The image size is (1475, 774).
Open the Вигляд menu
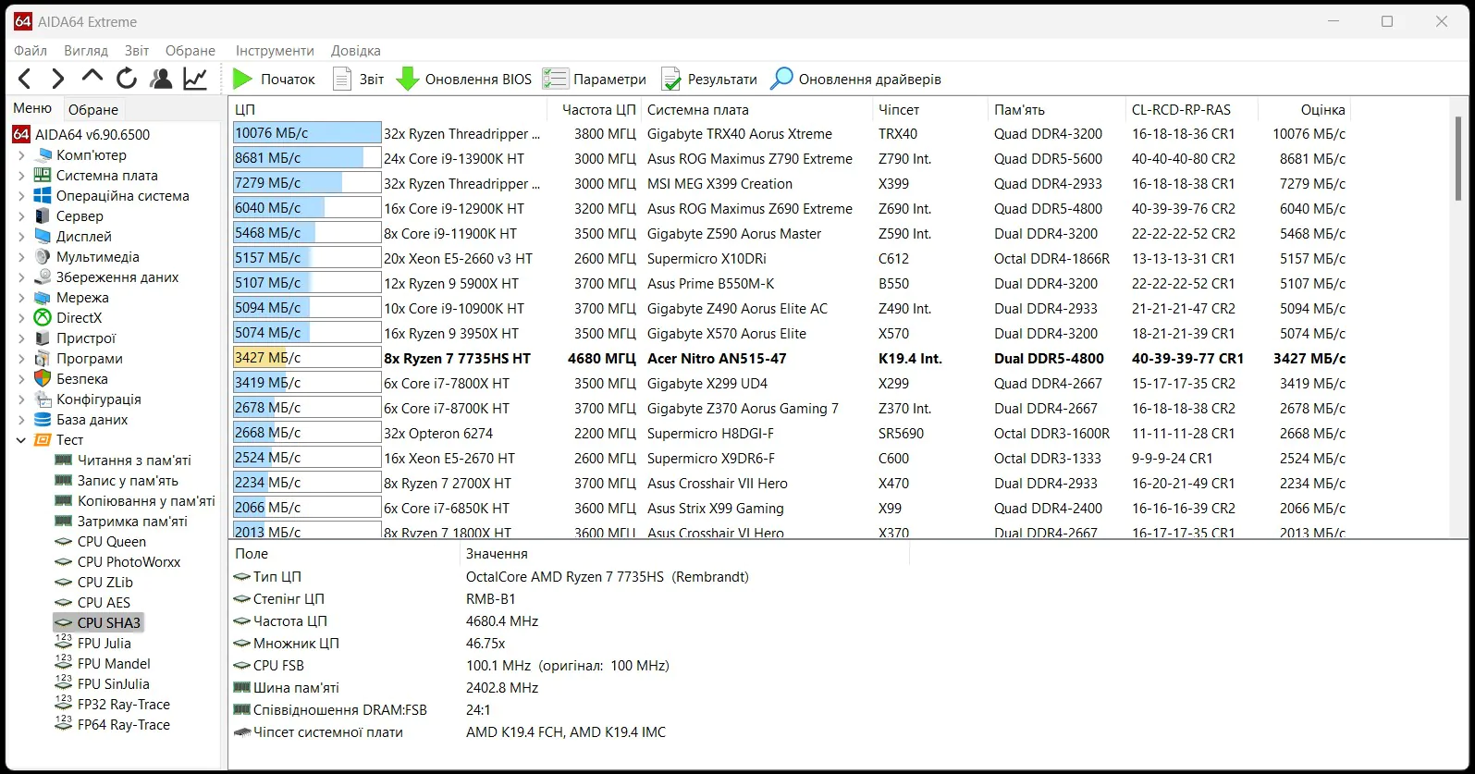coord(86,51)
